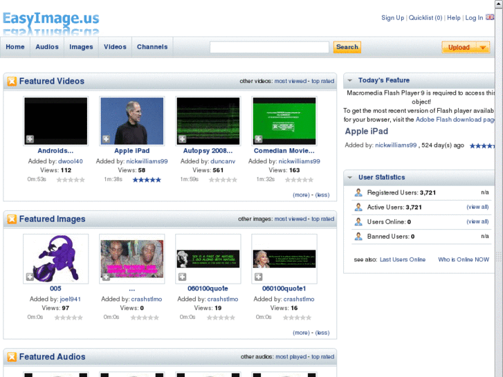Click the Featured Audios section icon
Image resolution: width=503 pixels, height=377 pixels.
(x=12, y=357)
